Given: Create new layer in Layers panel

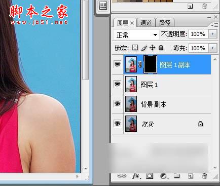Looking at the screenshot, I should [x=191, y=176].
